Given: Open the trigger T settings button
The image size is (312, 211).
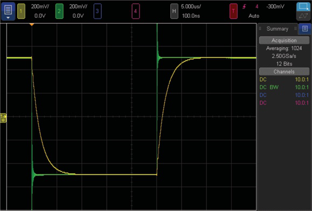Looking at the screenshot, I should tap(233, 11).
